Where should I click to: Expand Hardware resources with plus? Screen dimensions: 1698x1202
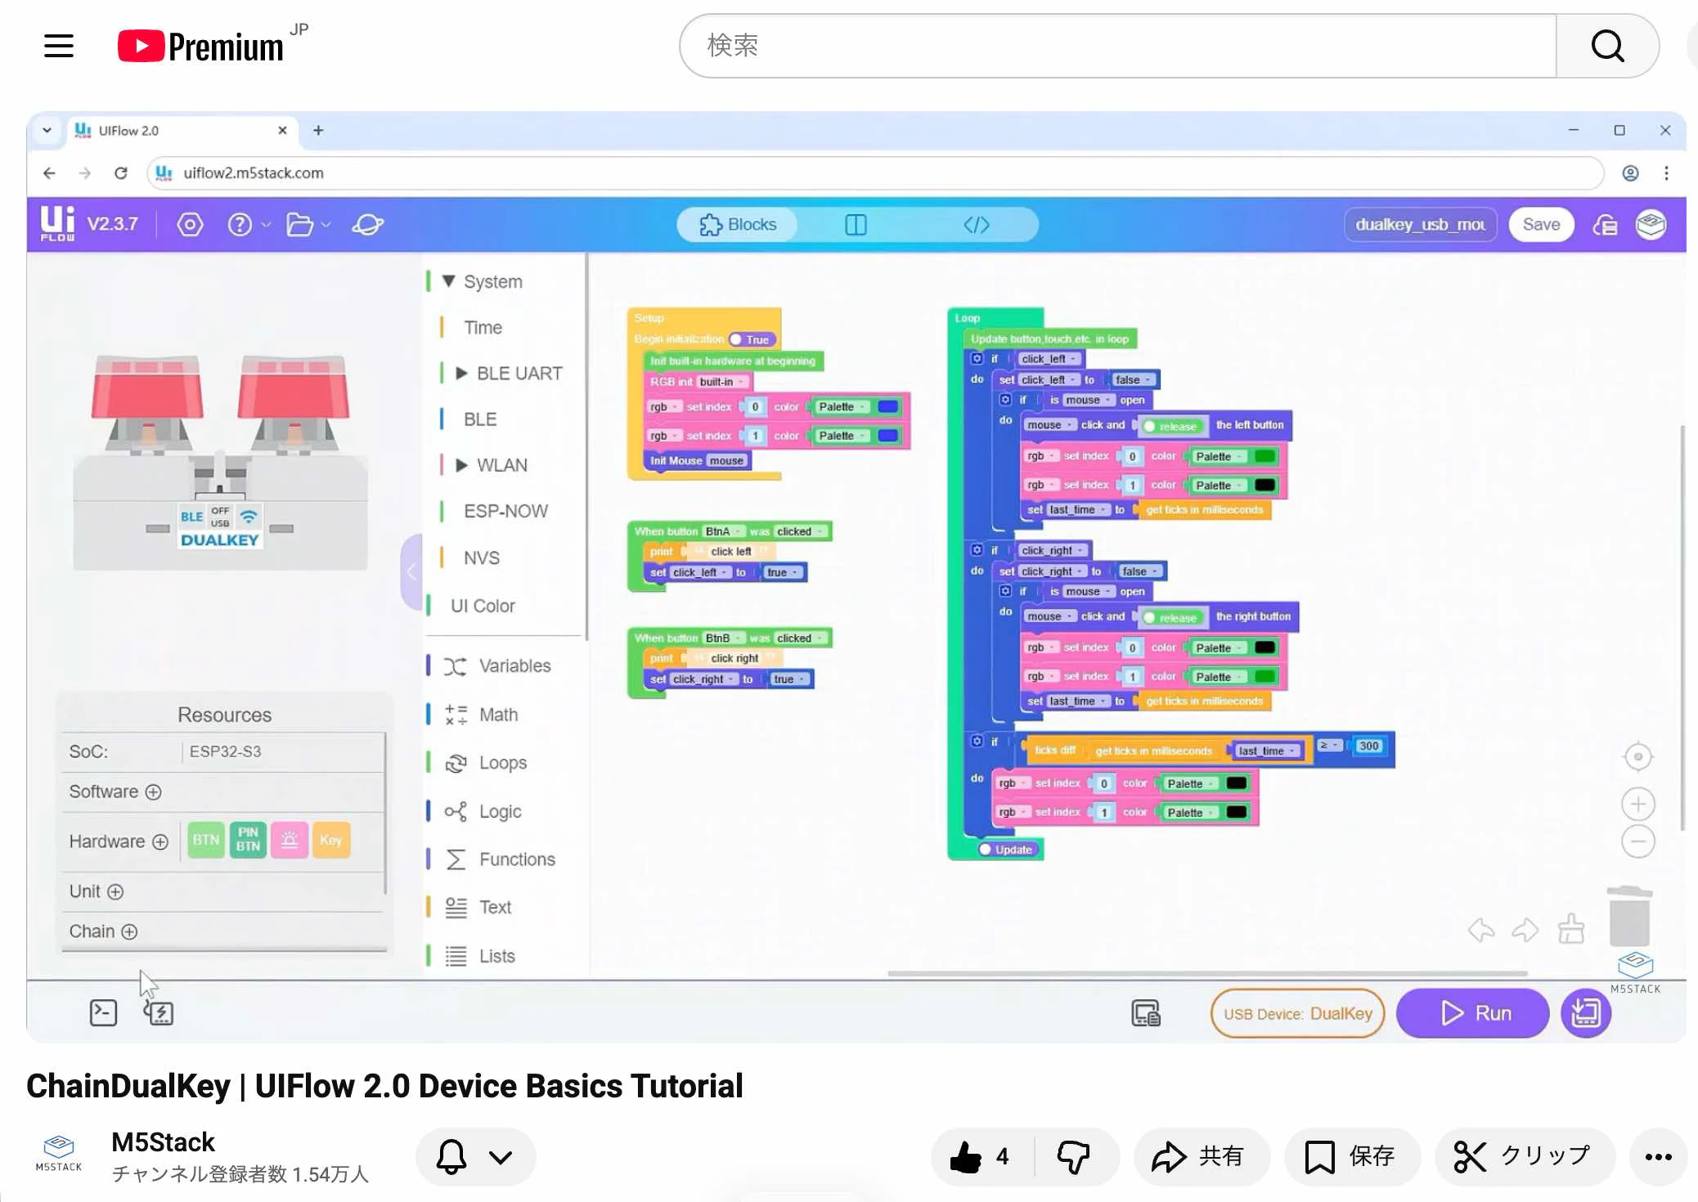pyautogui.click(x=160, y=841)
